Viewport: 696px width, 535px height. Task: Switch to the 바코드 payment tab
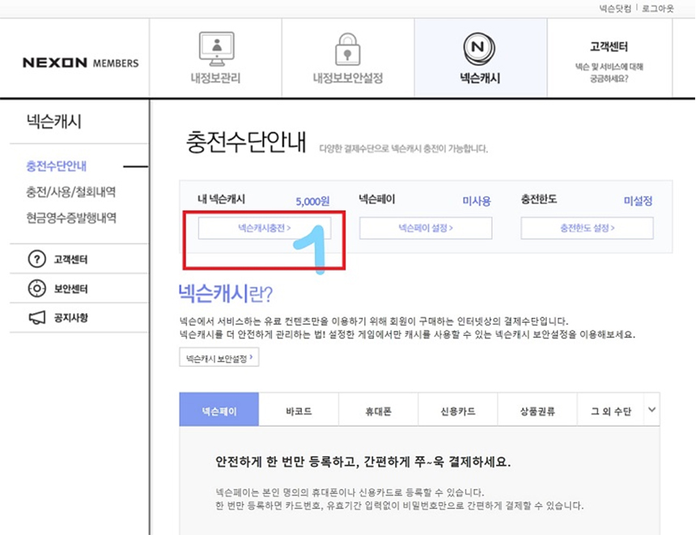(x=299, y=410)
